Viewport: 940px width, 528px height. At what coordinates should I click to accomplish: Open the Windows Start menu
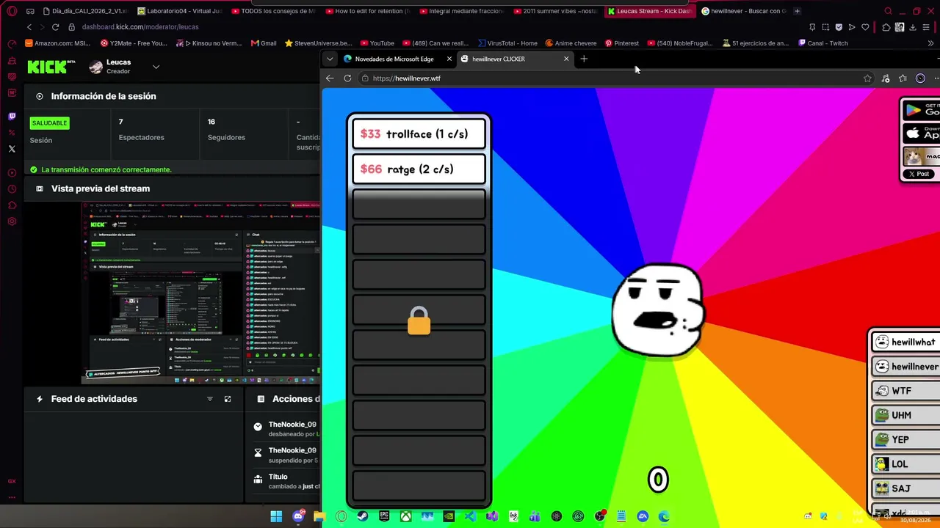pos(276,516)
